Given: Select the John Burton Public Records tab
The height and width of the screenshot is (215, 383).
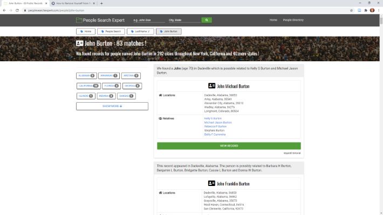Looking at the screenshot, I should click(25, 3).
